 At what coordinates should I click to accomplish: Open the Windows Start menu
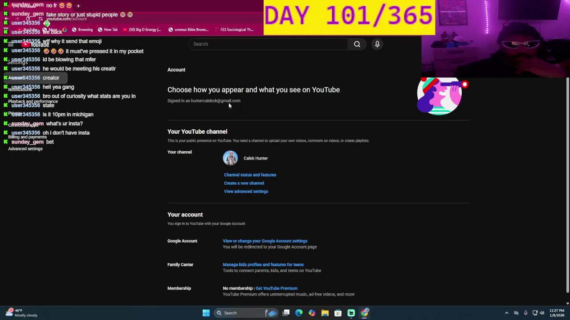point(206,313)
